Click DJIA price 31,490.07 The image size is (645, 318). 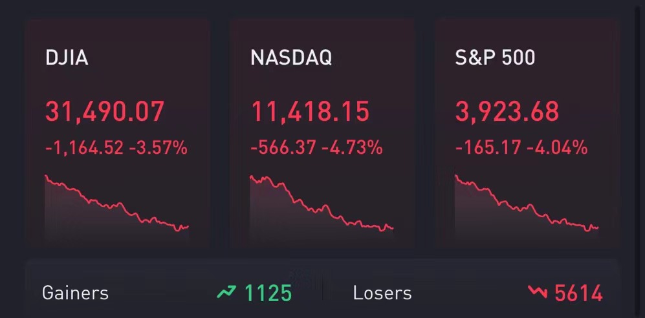105,112
